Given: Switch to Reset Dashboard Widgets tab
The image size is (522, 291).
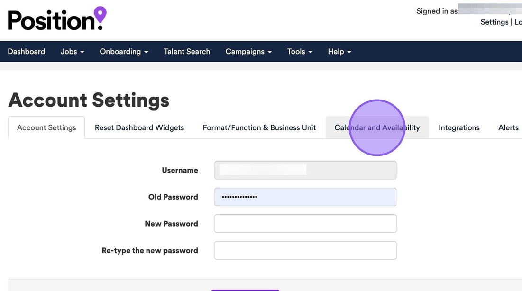Looking at the screenshot, I should [x=139, y=128].
